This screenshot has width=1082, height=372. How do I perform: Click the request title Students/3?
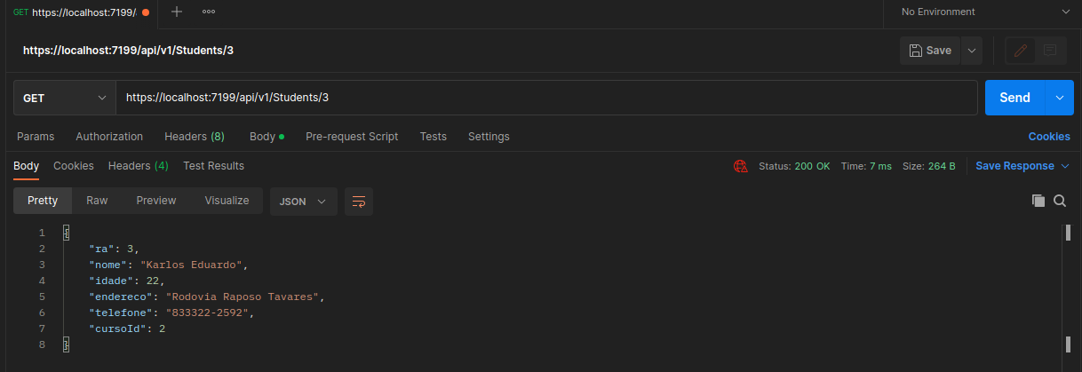[x=128, y=51]
